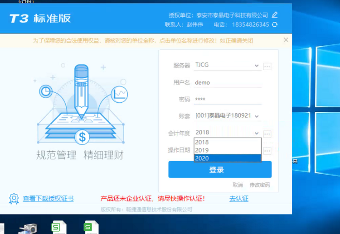This screenshot has width=340, height=234.
Task: Click the 去认证 link
Action: 239,199
